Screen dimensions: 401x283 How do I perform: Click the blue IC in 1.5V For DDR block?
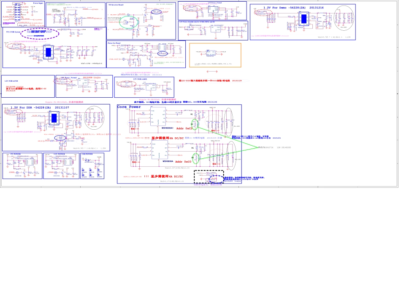(x=55, y=117)
